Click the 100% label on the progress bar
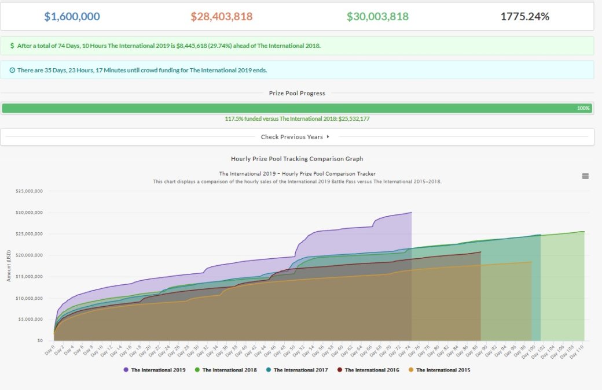Screen dimensions: 602x390 (x=583, y=109)
